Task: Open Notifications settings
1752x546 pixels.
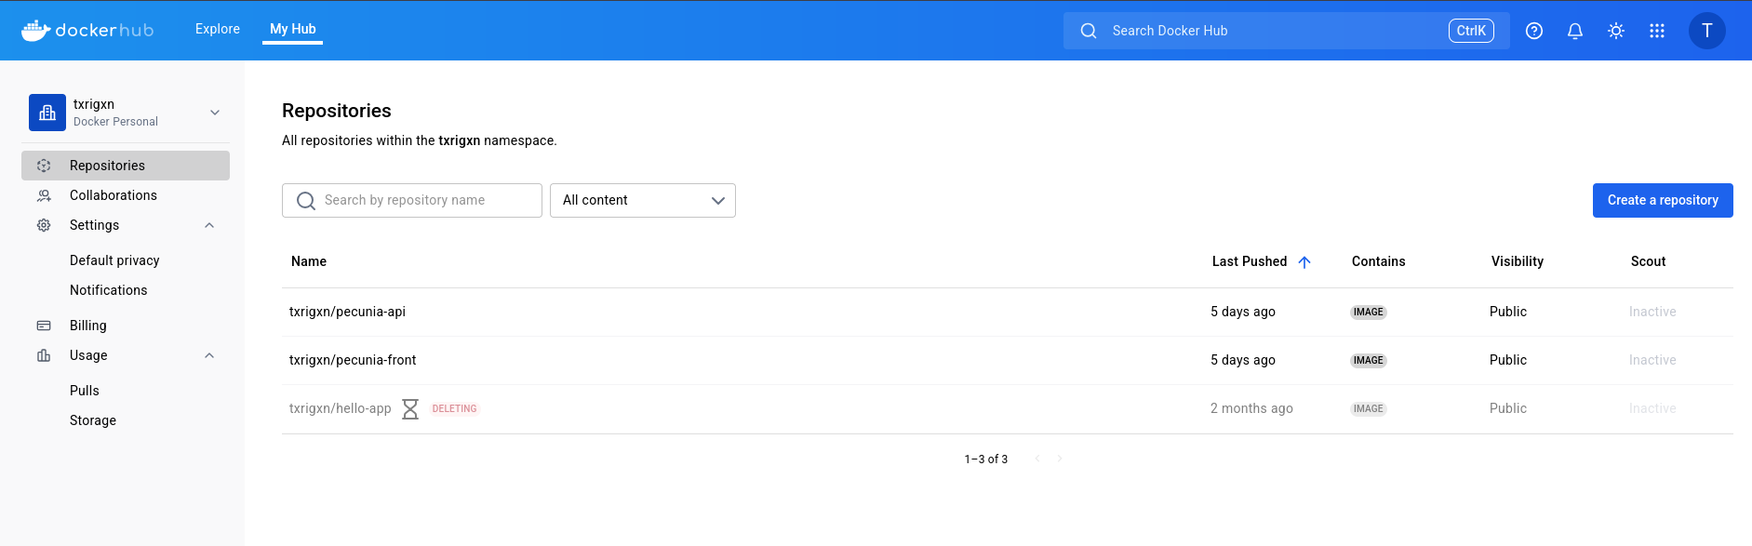Action: pos(109,290)
